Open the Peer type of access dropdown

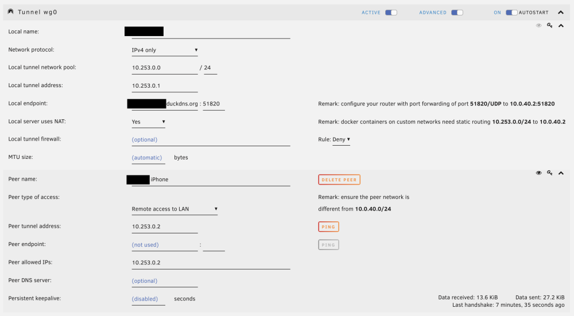click(174, 209)
